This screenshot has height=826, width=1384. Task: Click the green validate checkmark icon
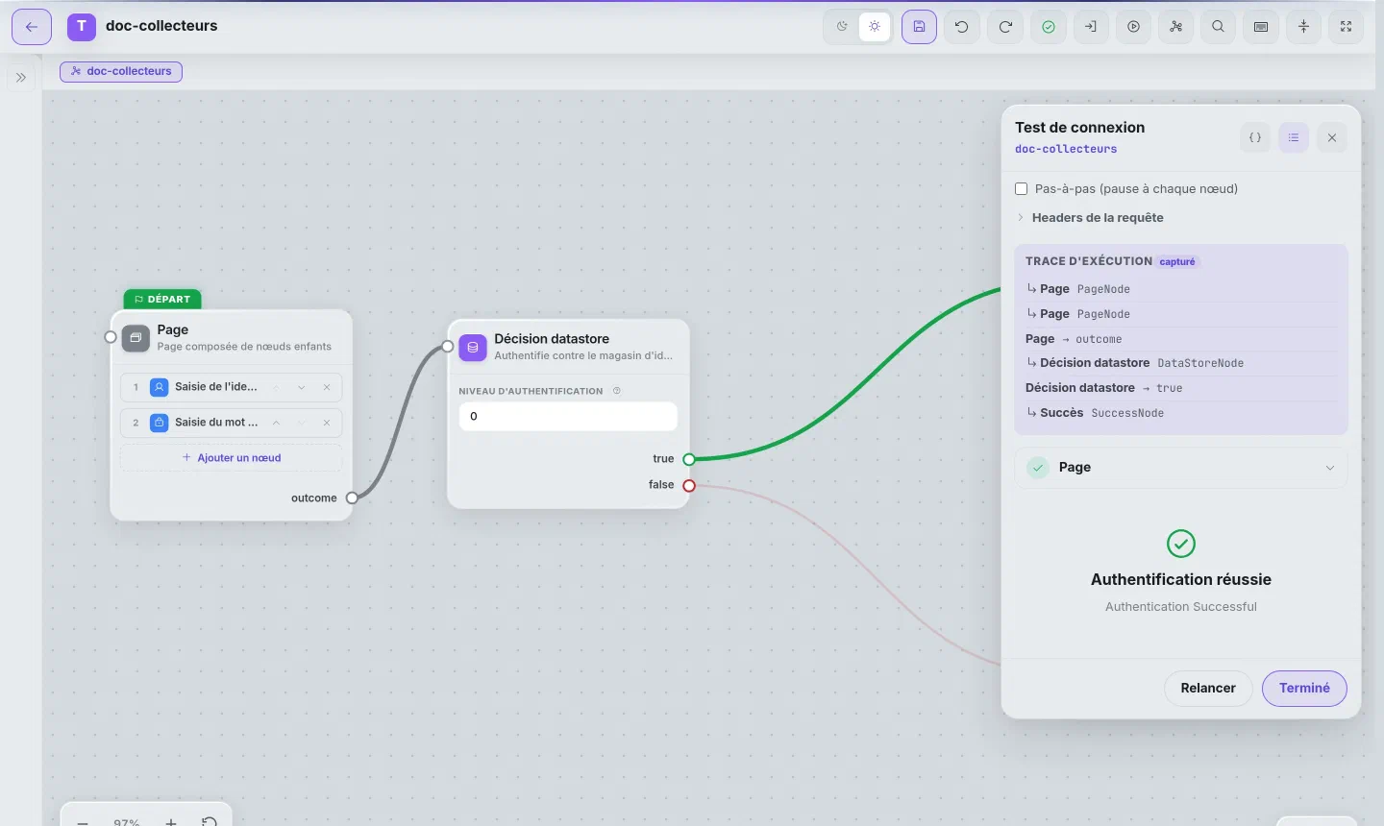click(1049, 27)
